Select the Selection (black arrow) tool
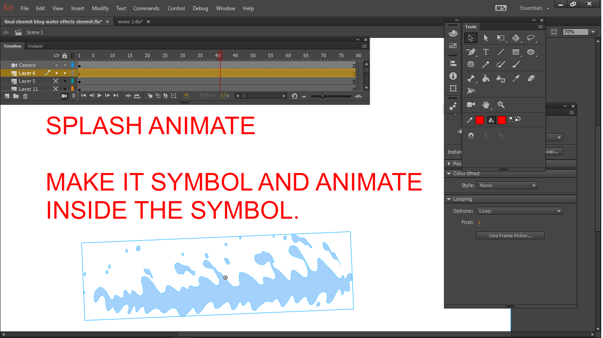The image size is (603, 338). pyautogui.click(x=471, y=38)
